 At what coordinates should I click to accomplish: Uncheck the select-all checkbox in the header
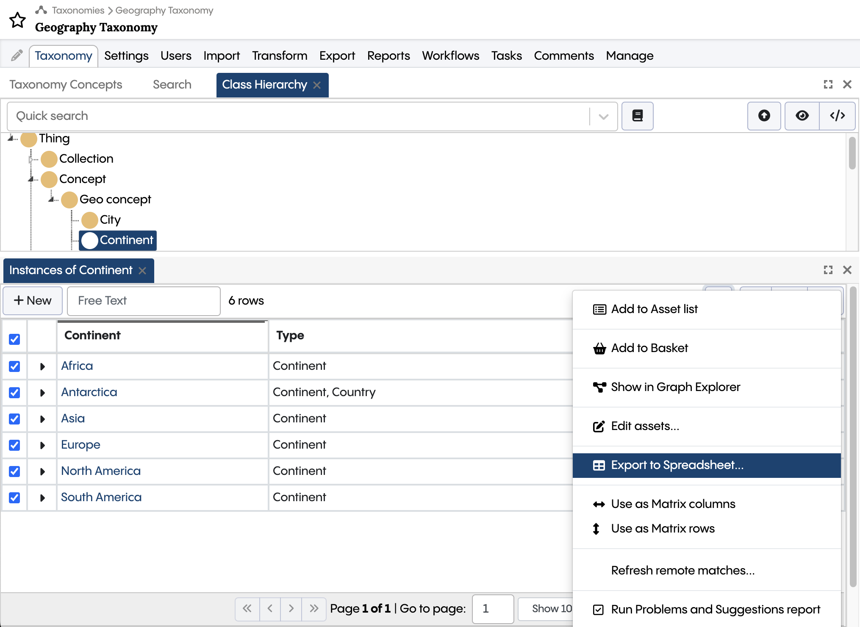pos(14,339)
